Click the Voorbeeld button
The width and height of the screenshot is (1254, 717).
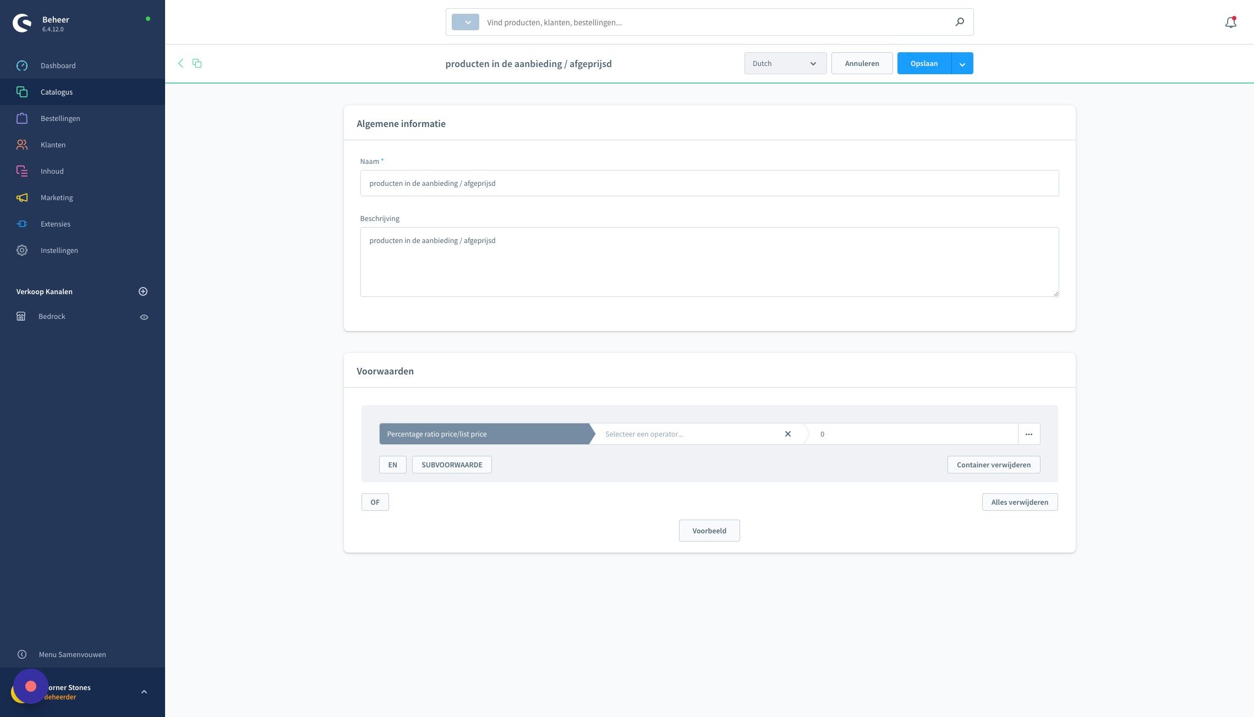click(x=709, y=531)
